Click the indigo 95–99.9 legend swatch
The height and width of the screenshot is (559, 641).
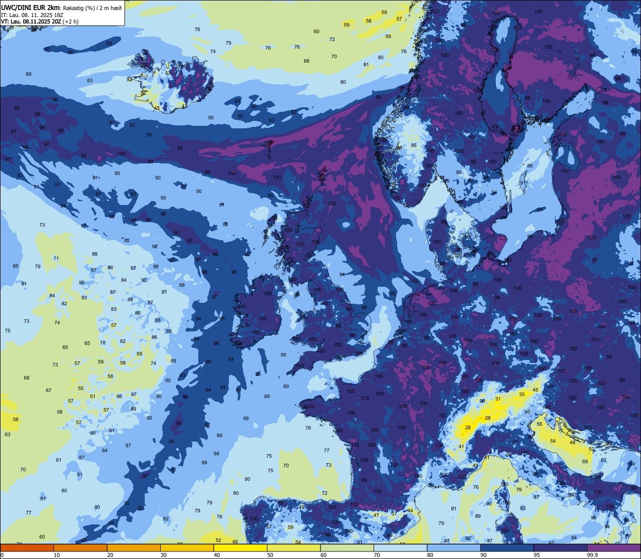click(560, 547)
